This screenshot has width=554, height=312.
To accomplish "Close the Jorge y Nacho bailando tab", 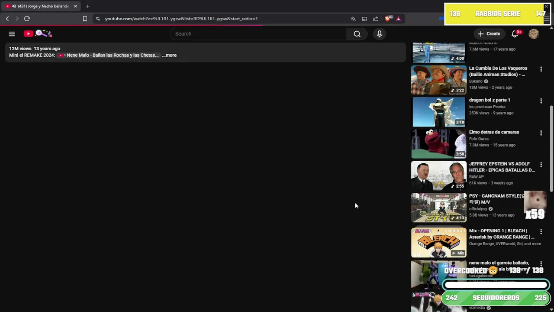I will click(x=75, y=6).
